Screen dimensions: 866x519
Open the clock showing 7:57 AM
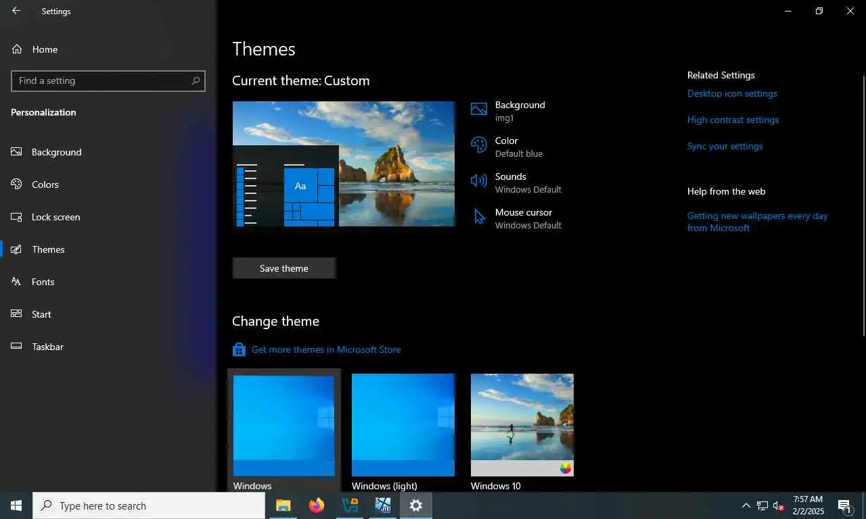click(x=808, y=505)
